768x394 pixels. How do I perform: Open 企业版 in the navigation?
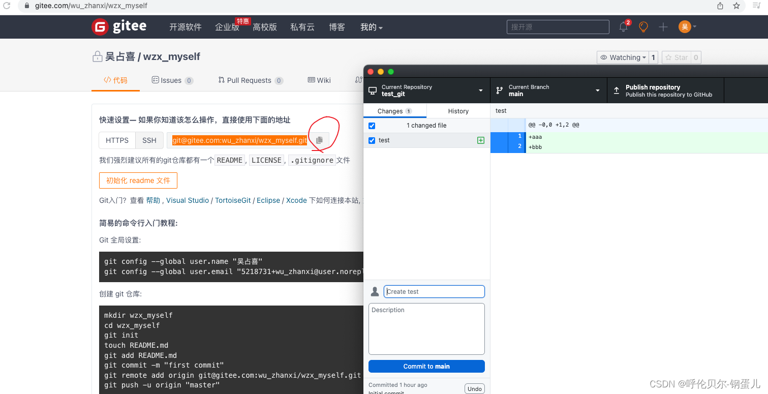coord(227,27)
